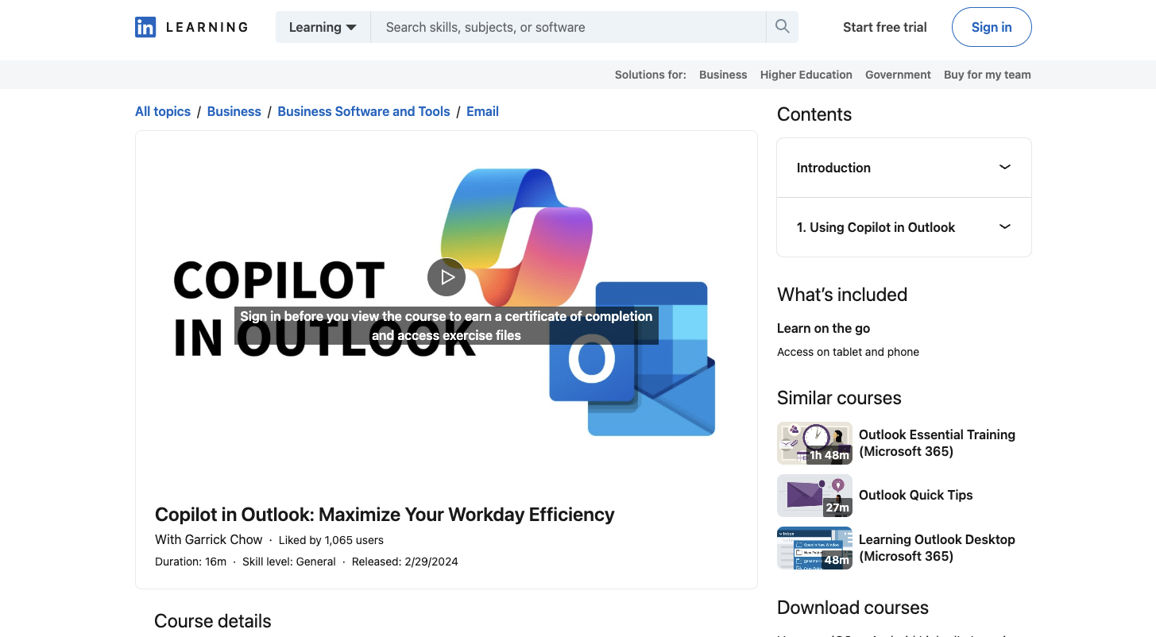Click the search magnifying glass icon

coord(782,26)
